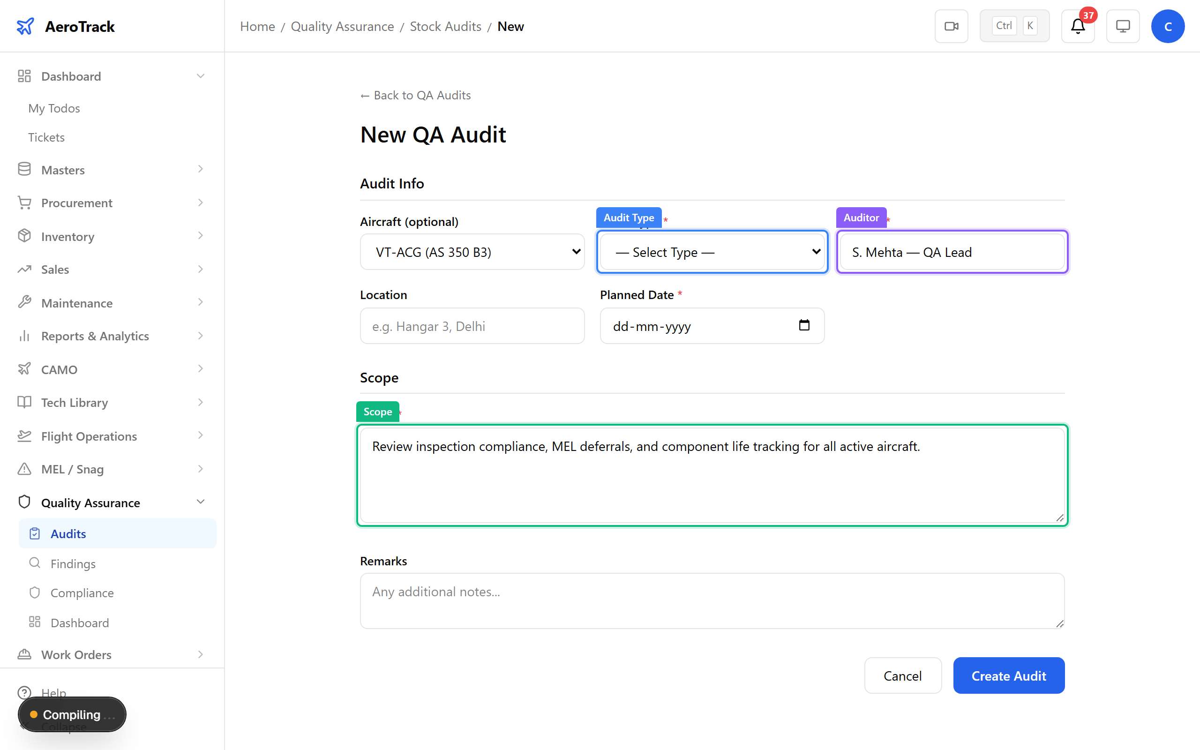Click the MEL / Snag warning icon
The image size is (1200, 750).
(25, 469)
